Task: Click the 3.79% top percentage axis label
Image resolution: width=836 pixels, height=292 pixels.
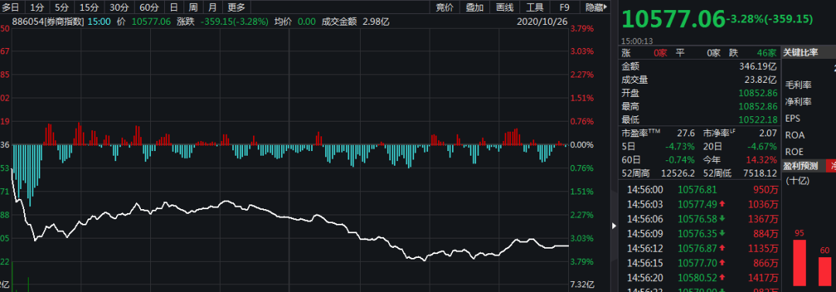Action: tap(582, 29)
